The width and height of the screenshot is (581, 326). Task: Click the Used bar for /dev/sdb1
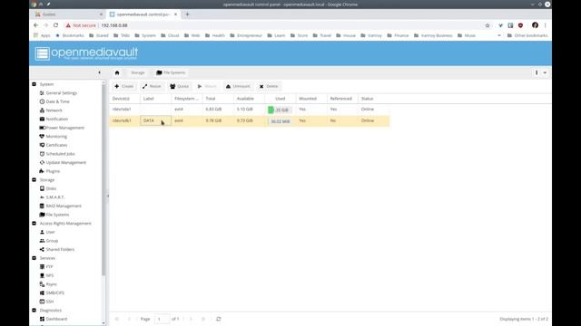click(x=280, y=121)
